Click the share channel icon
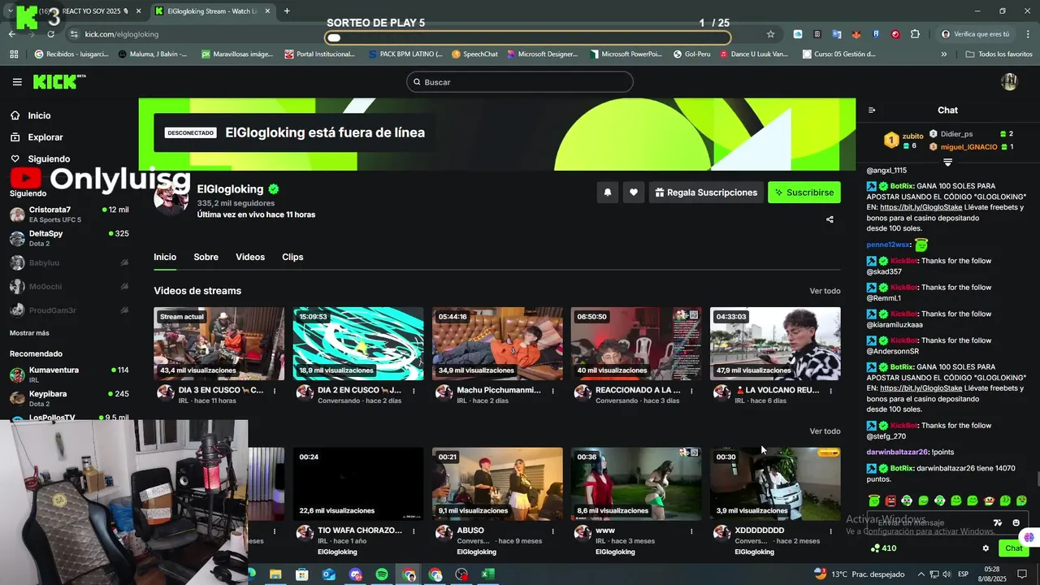The width and height of the screenshot is (1040, 585). click(x=830, y=219)
